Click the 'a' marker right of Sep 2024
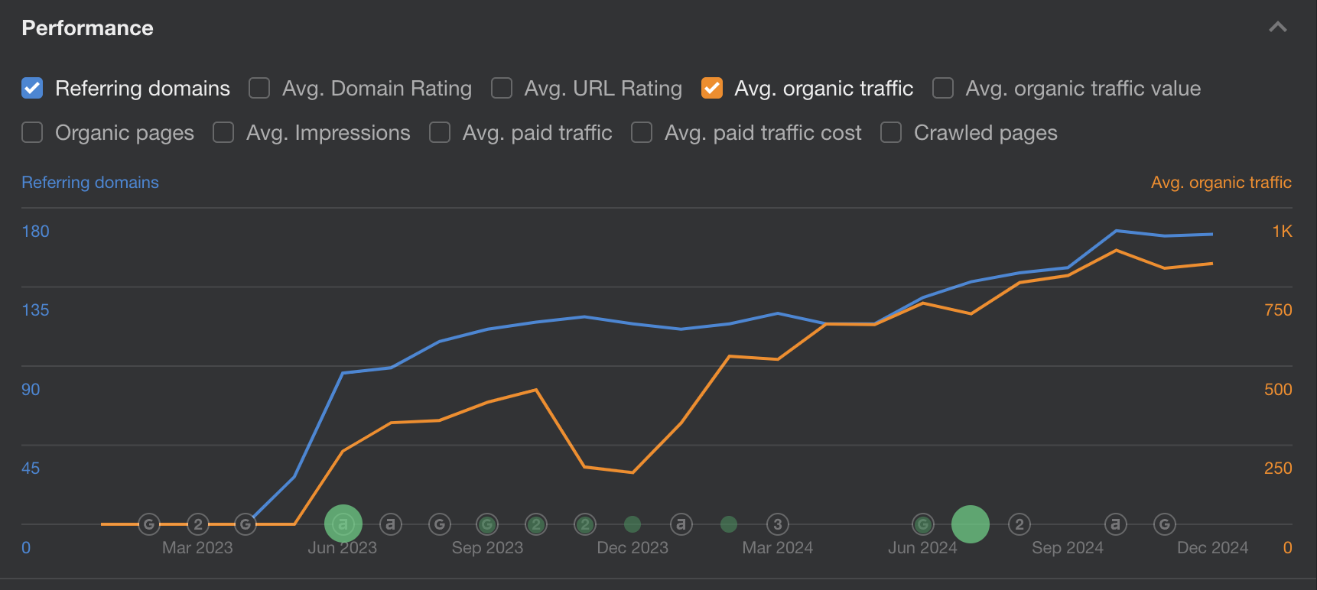Screen dimensions: 1317x590 pyautogui.click(x=1116, y=524)
